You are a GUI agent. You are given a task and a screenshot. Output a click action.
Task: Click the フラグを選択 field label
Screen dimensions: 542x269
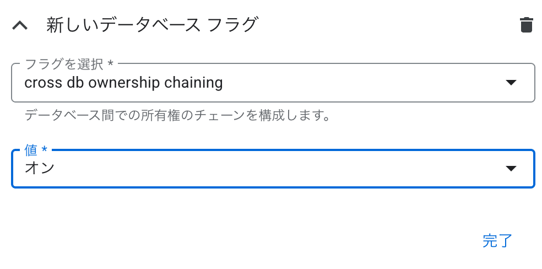(64, 63)
